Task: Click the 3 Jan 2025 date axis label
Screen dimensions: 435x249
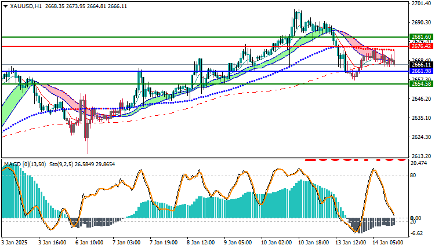Action: (x=15, y=243)
